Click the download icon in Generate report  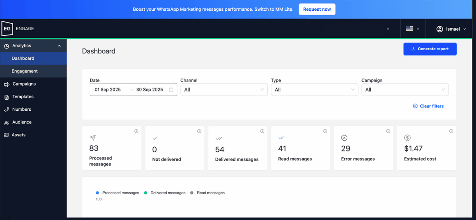[413, 49]
